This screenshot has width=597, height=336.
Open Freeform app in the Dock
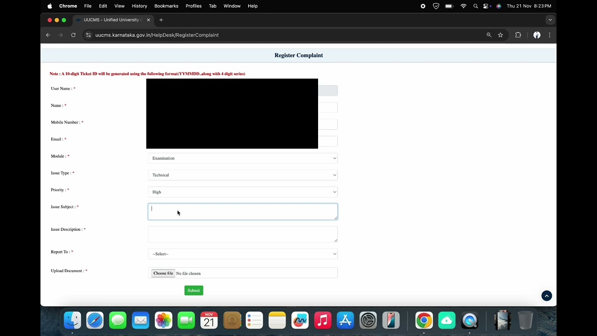pyautogui.click(x=300, y=321)
